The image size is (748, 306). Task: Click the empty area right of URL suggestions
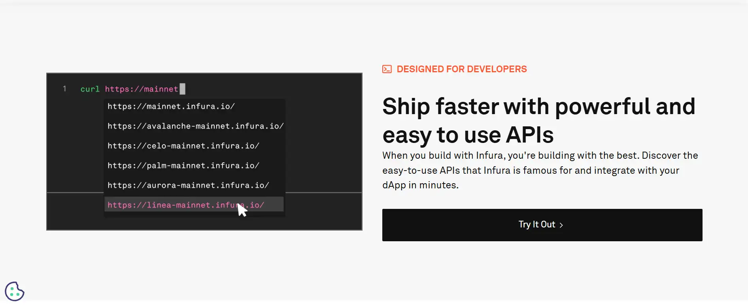tap(322, 150)
